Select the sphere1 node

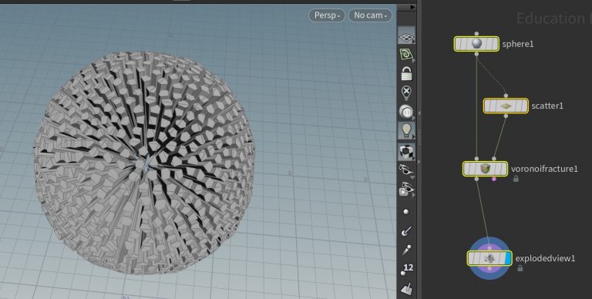476,44
